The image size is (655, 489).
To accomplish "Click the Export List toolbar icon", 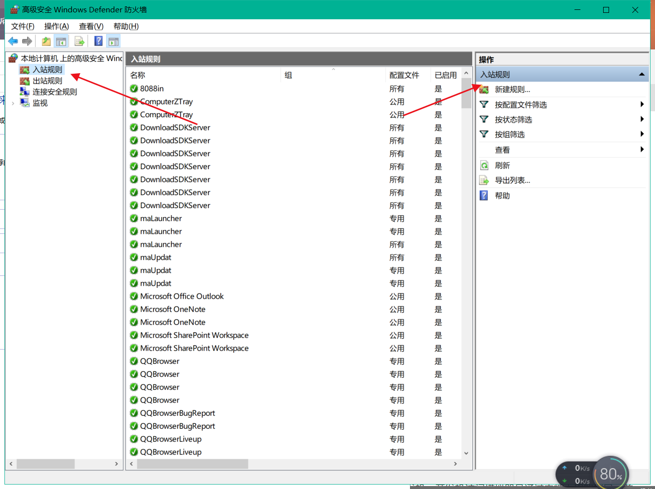I will tap(79, 42).
